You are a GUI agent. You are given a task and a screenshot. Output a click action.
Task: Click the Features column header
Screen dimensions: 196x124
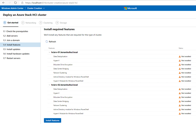(52, 48)
